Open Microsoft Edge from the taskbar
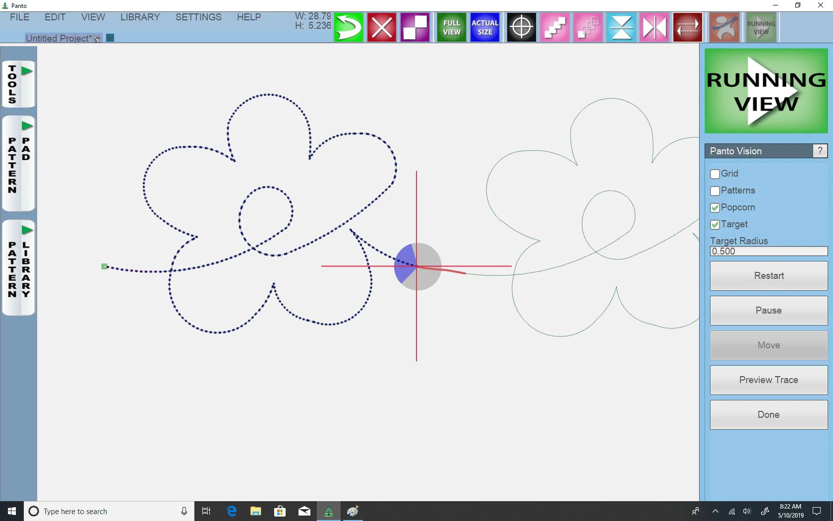 pos(232,511)
